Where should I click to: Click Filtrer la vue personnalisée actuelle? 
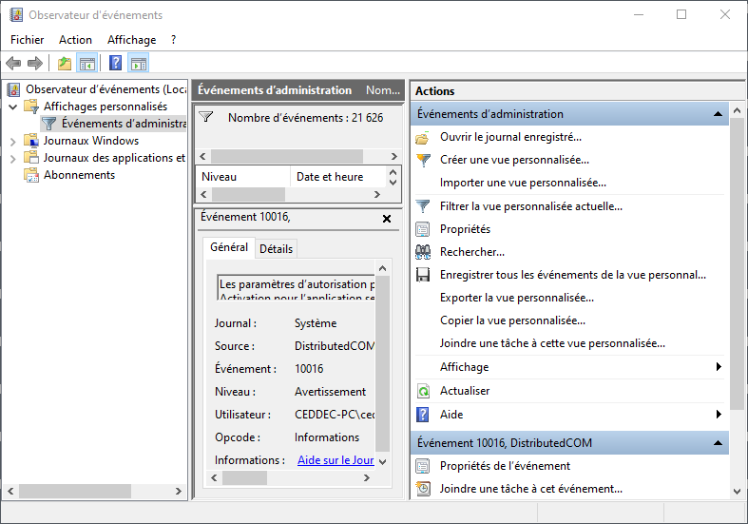(530, 206)
